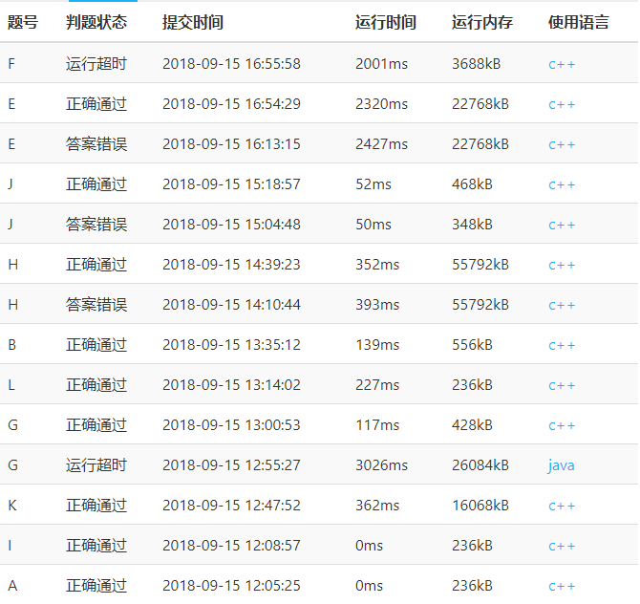The width and height of the screenshot is (640, 604).
Task: Select the 2018-09-15 15:18:57 timestamp
Action: 231,184
